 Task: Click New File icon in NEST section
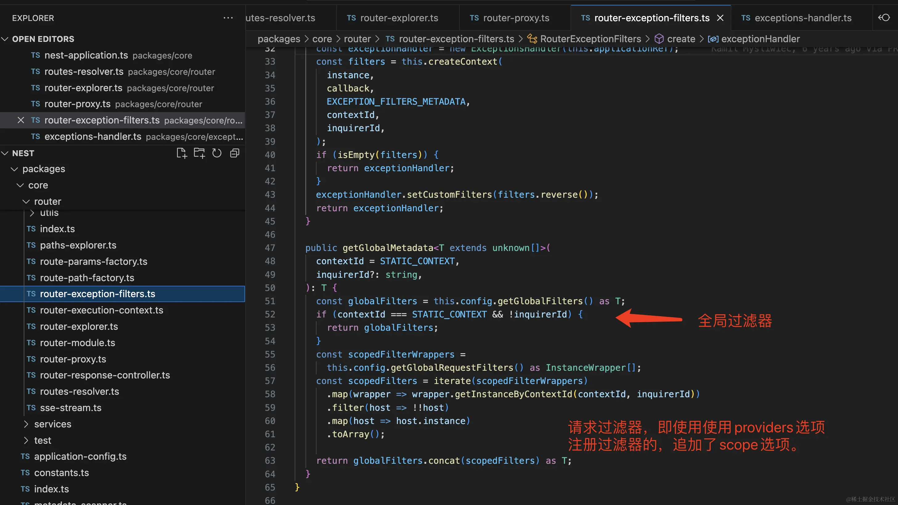(x=182, y=153)
